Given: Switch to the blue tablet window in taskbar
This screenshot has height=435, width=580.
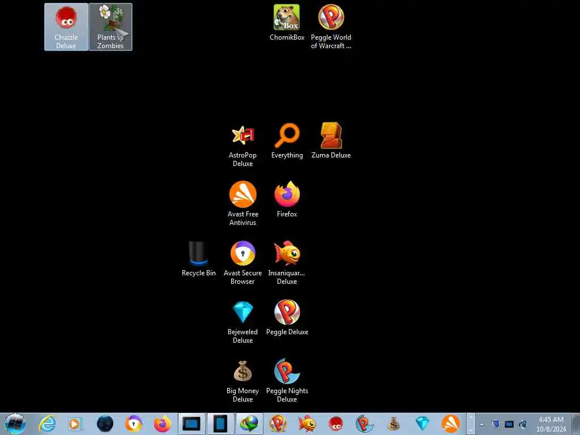Looking at the screenshot, I should [220, 424].
